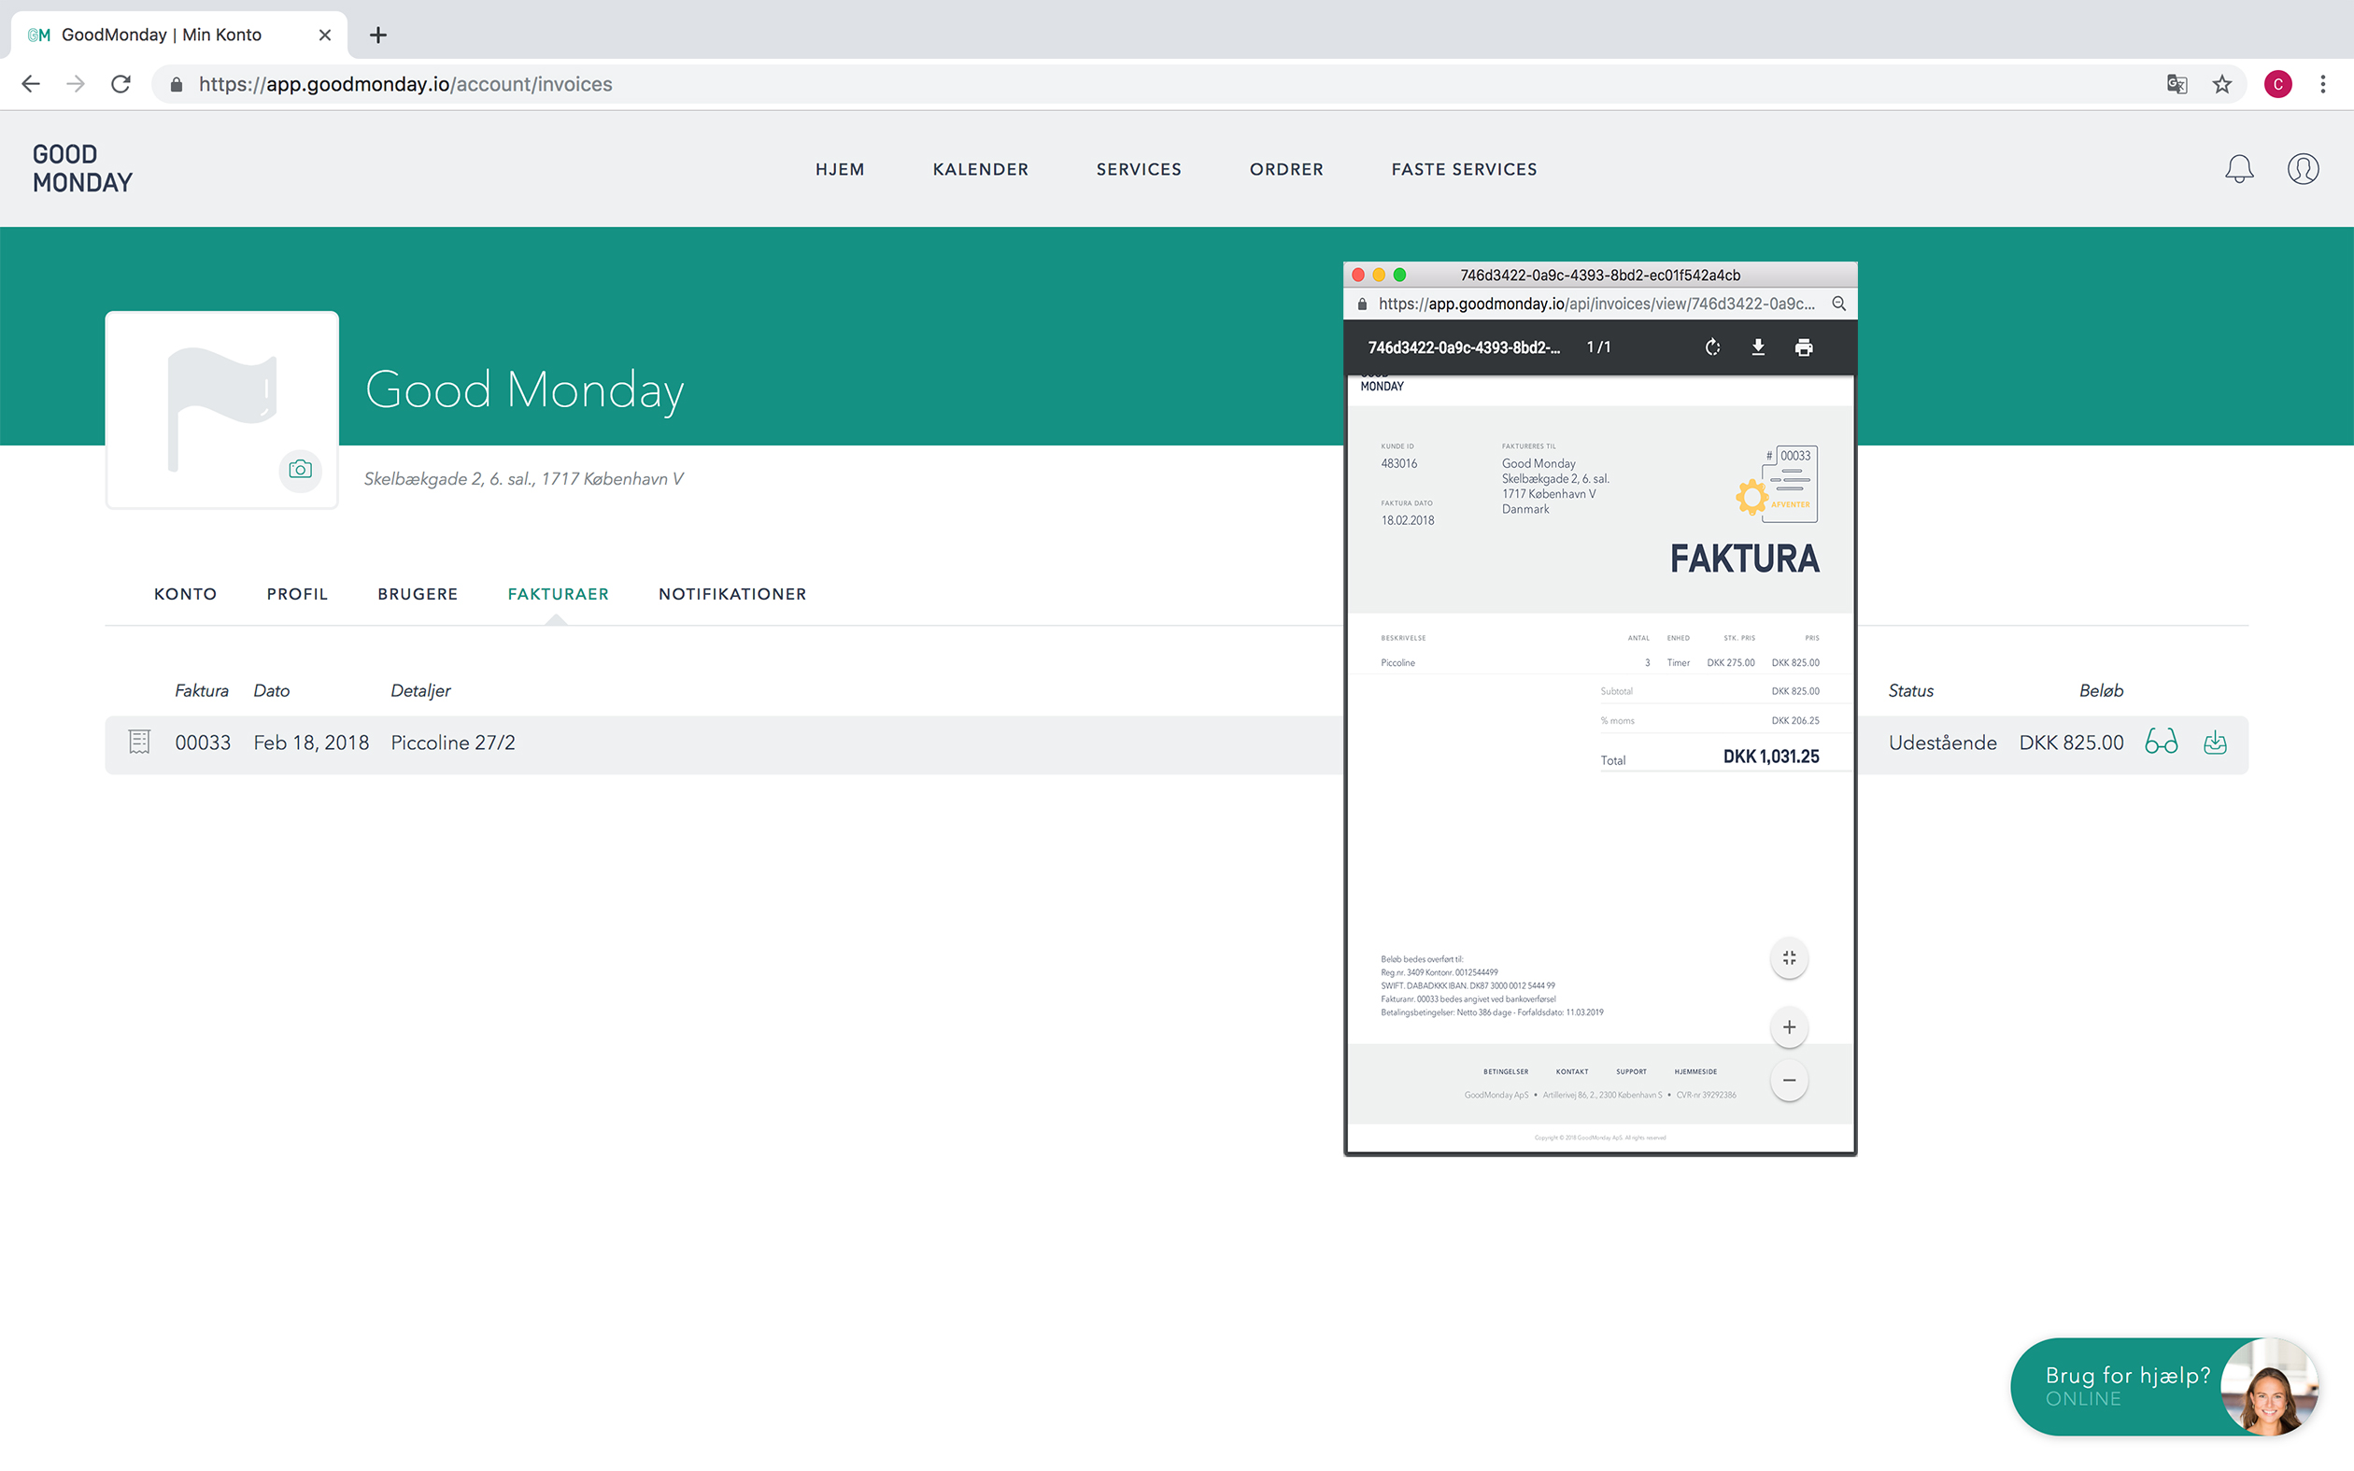Viewport: 2354px width, 1471px height.
Task: Click the Faktura column header
Action: coord(202,691)
